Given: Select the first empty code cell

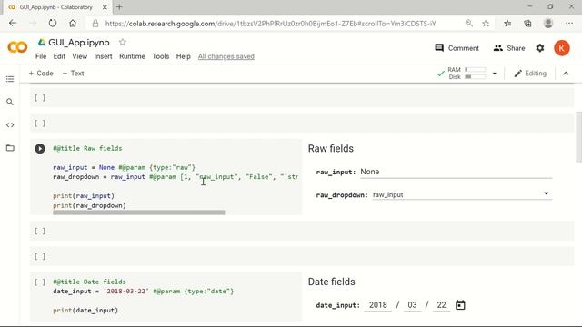Looking at the screenshot, I should pyautogui.click(x=302, y=98).
